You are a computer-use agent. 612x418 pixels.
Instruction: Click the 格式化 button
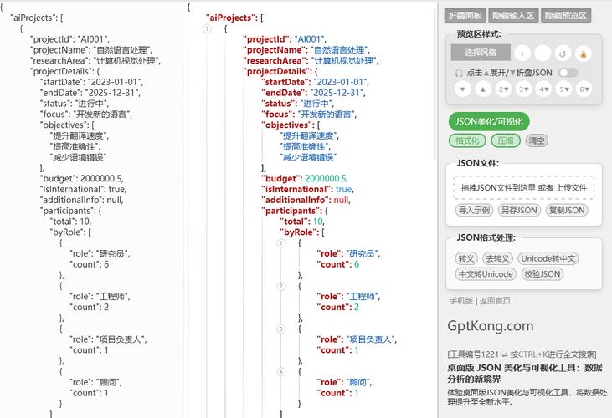pos(467,140)
